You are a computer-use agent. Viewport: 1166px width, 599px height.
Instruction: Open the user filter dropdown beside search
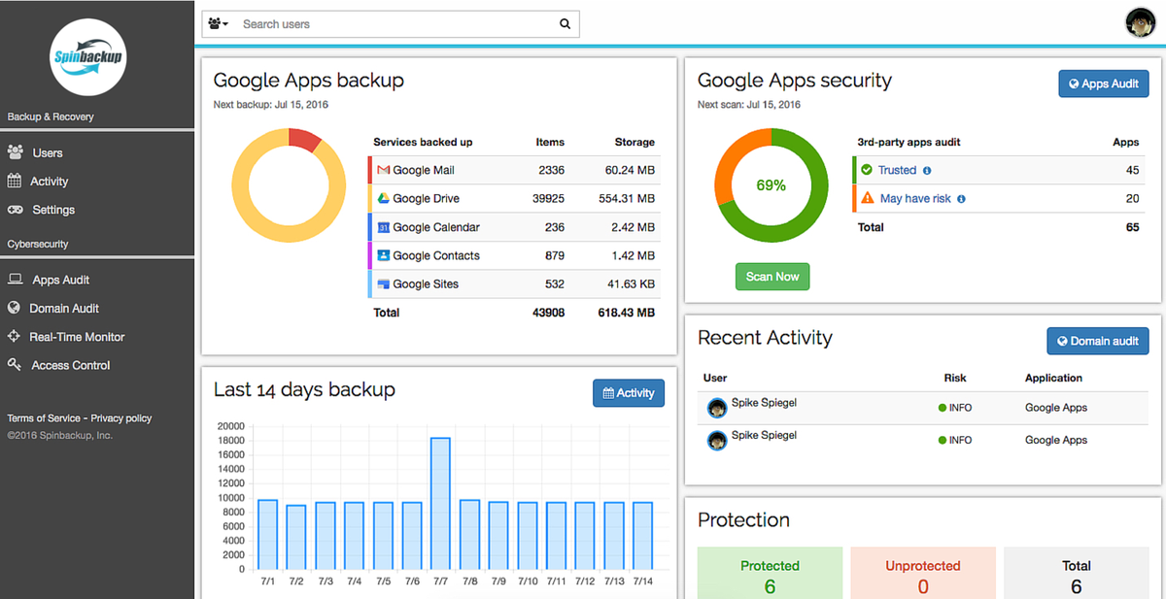pyautogui.click(x=218, y=24)
